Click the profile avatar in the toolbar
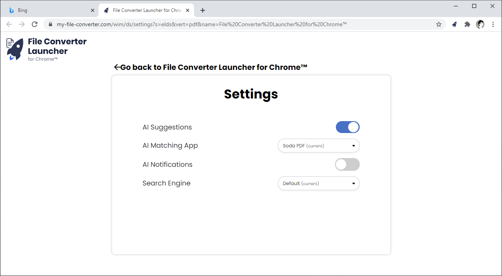The image size is (502, 276). tap(480, 24)
